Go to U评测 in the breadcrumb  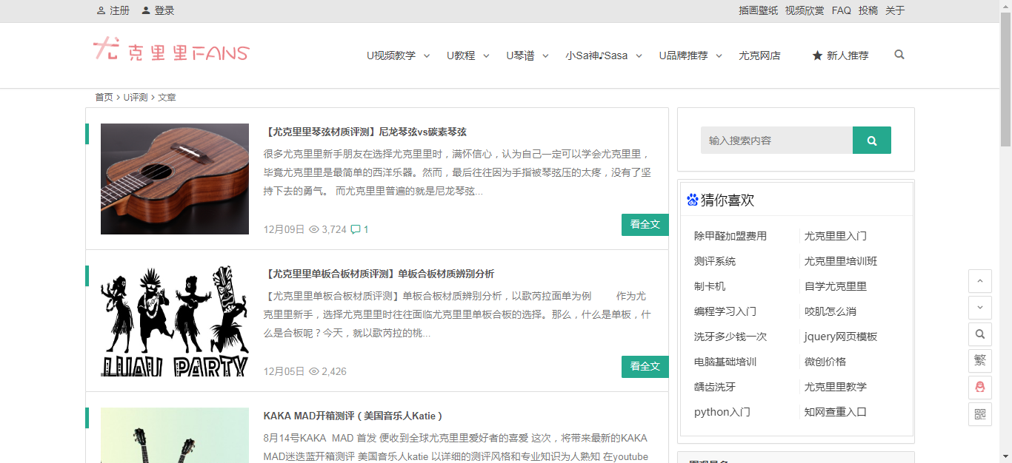pos(136,97)
